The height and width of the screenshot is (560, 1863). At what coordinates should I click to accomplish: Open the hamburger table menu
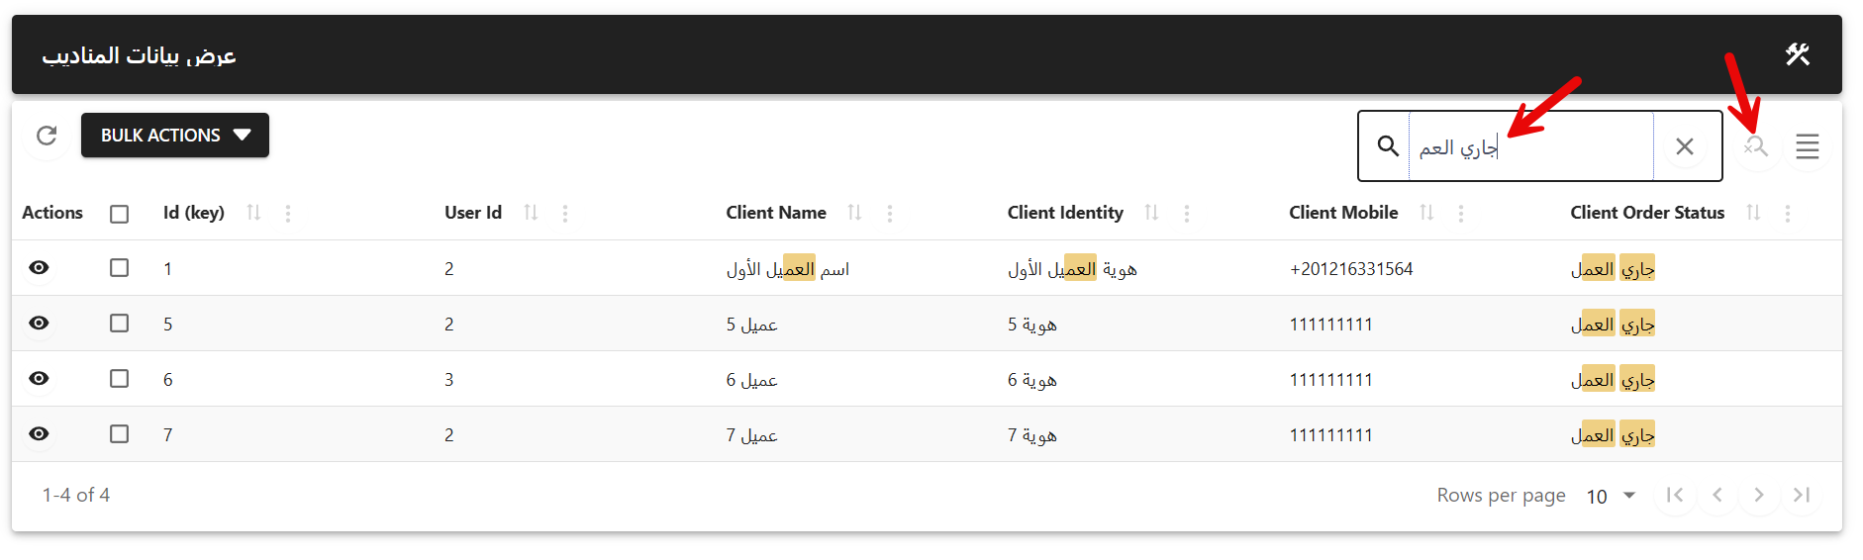[1807, 146]
